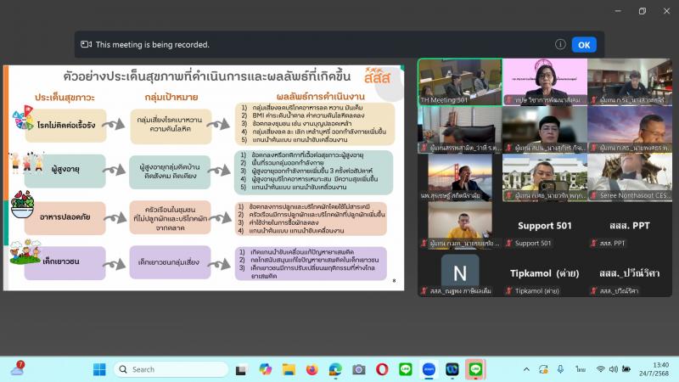Viewport: 679px width, 382px height.
Task: Focus the taskbar Search box
Action: (171, 369)
